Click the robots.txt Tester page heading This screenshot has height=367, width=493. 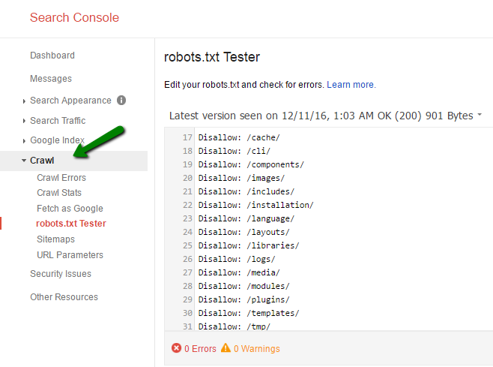click(x=212, y=57)
